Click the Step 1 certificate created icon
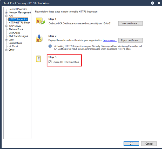The image size is (162, 149). point(39,22)
